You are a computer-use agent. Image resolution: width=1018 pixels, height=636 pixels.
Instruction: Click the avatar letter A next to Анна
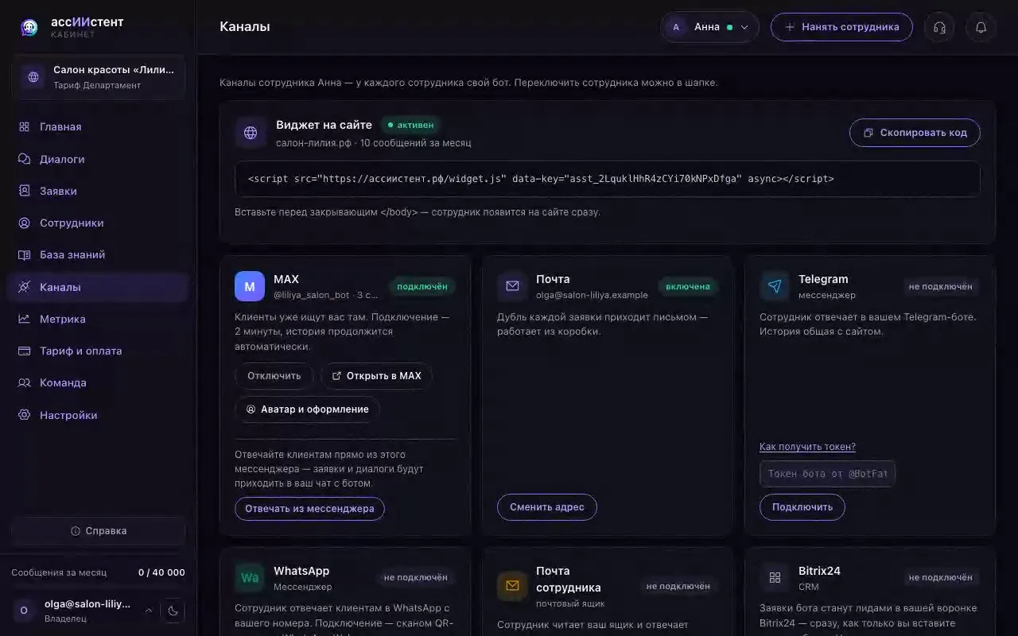coord(676,27)
